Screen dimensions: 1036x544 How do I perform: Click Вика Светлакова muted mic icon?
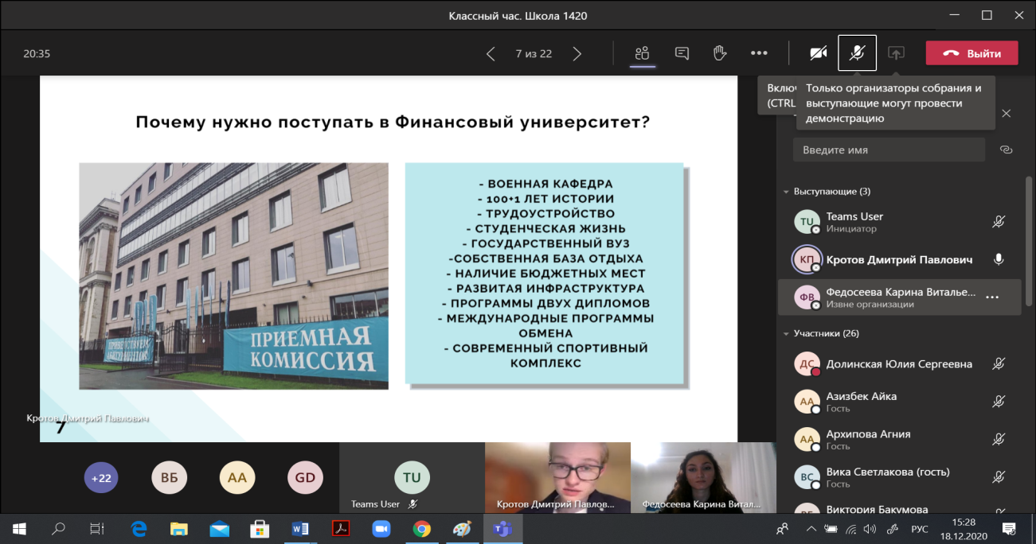[998, 477]
